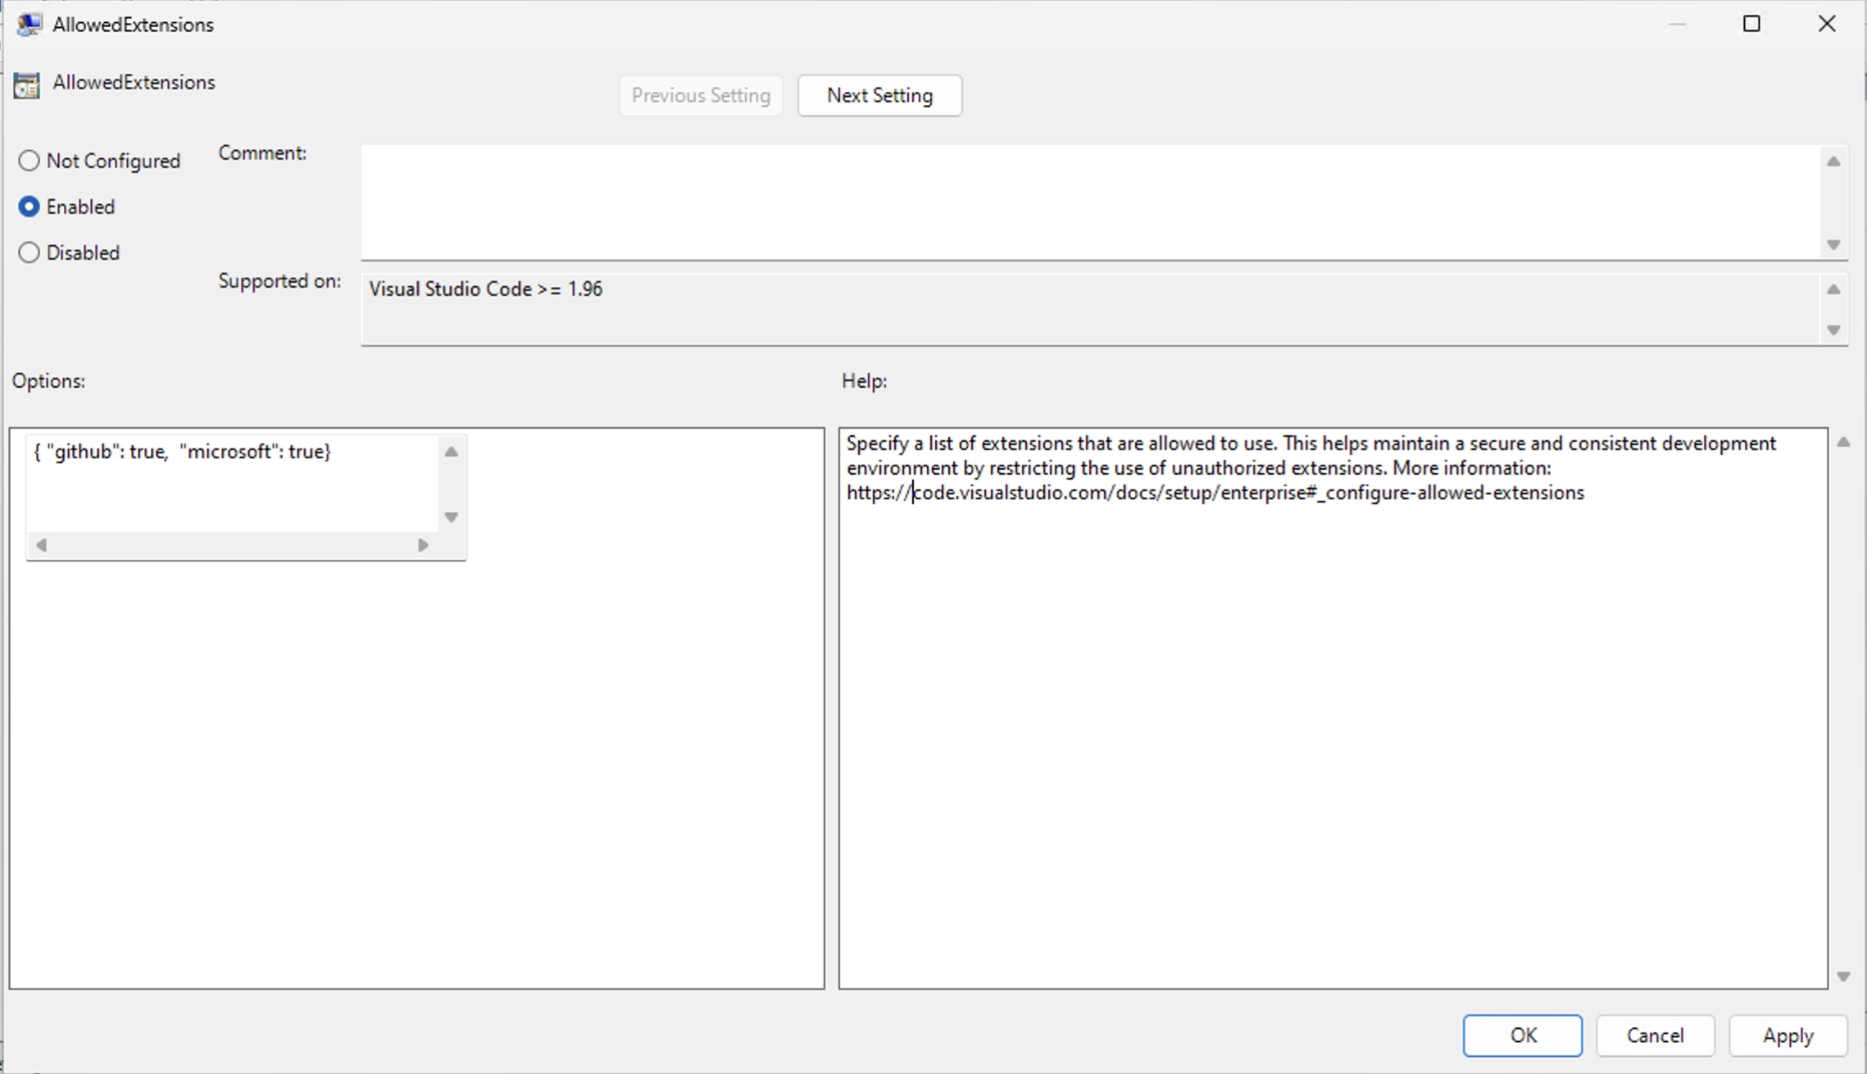Click the Comment field scrollbar
This screenshot has width=1867, height=1074.
click(x=1833, y=203)
